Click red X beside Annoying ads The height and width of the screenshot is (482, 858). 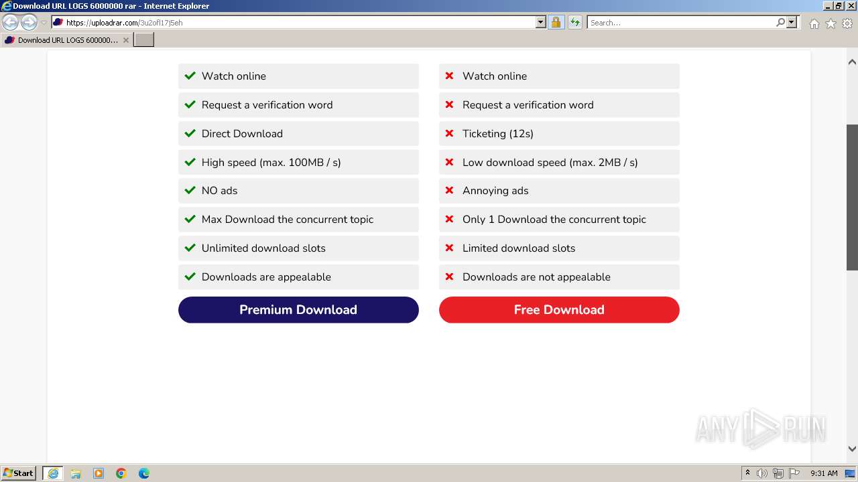click(449, 190)
